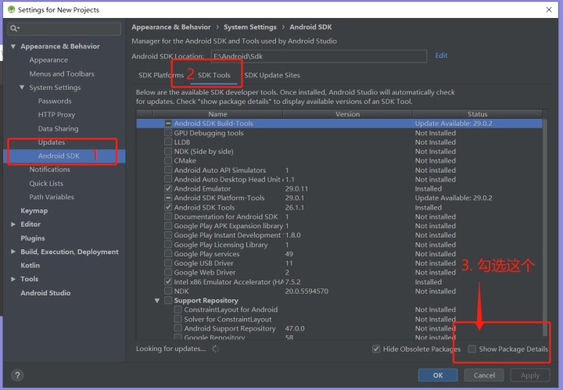
Task: Enable the CMake checkbox
Action: coord(168,161)
